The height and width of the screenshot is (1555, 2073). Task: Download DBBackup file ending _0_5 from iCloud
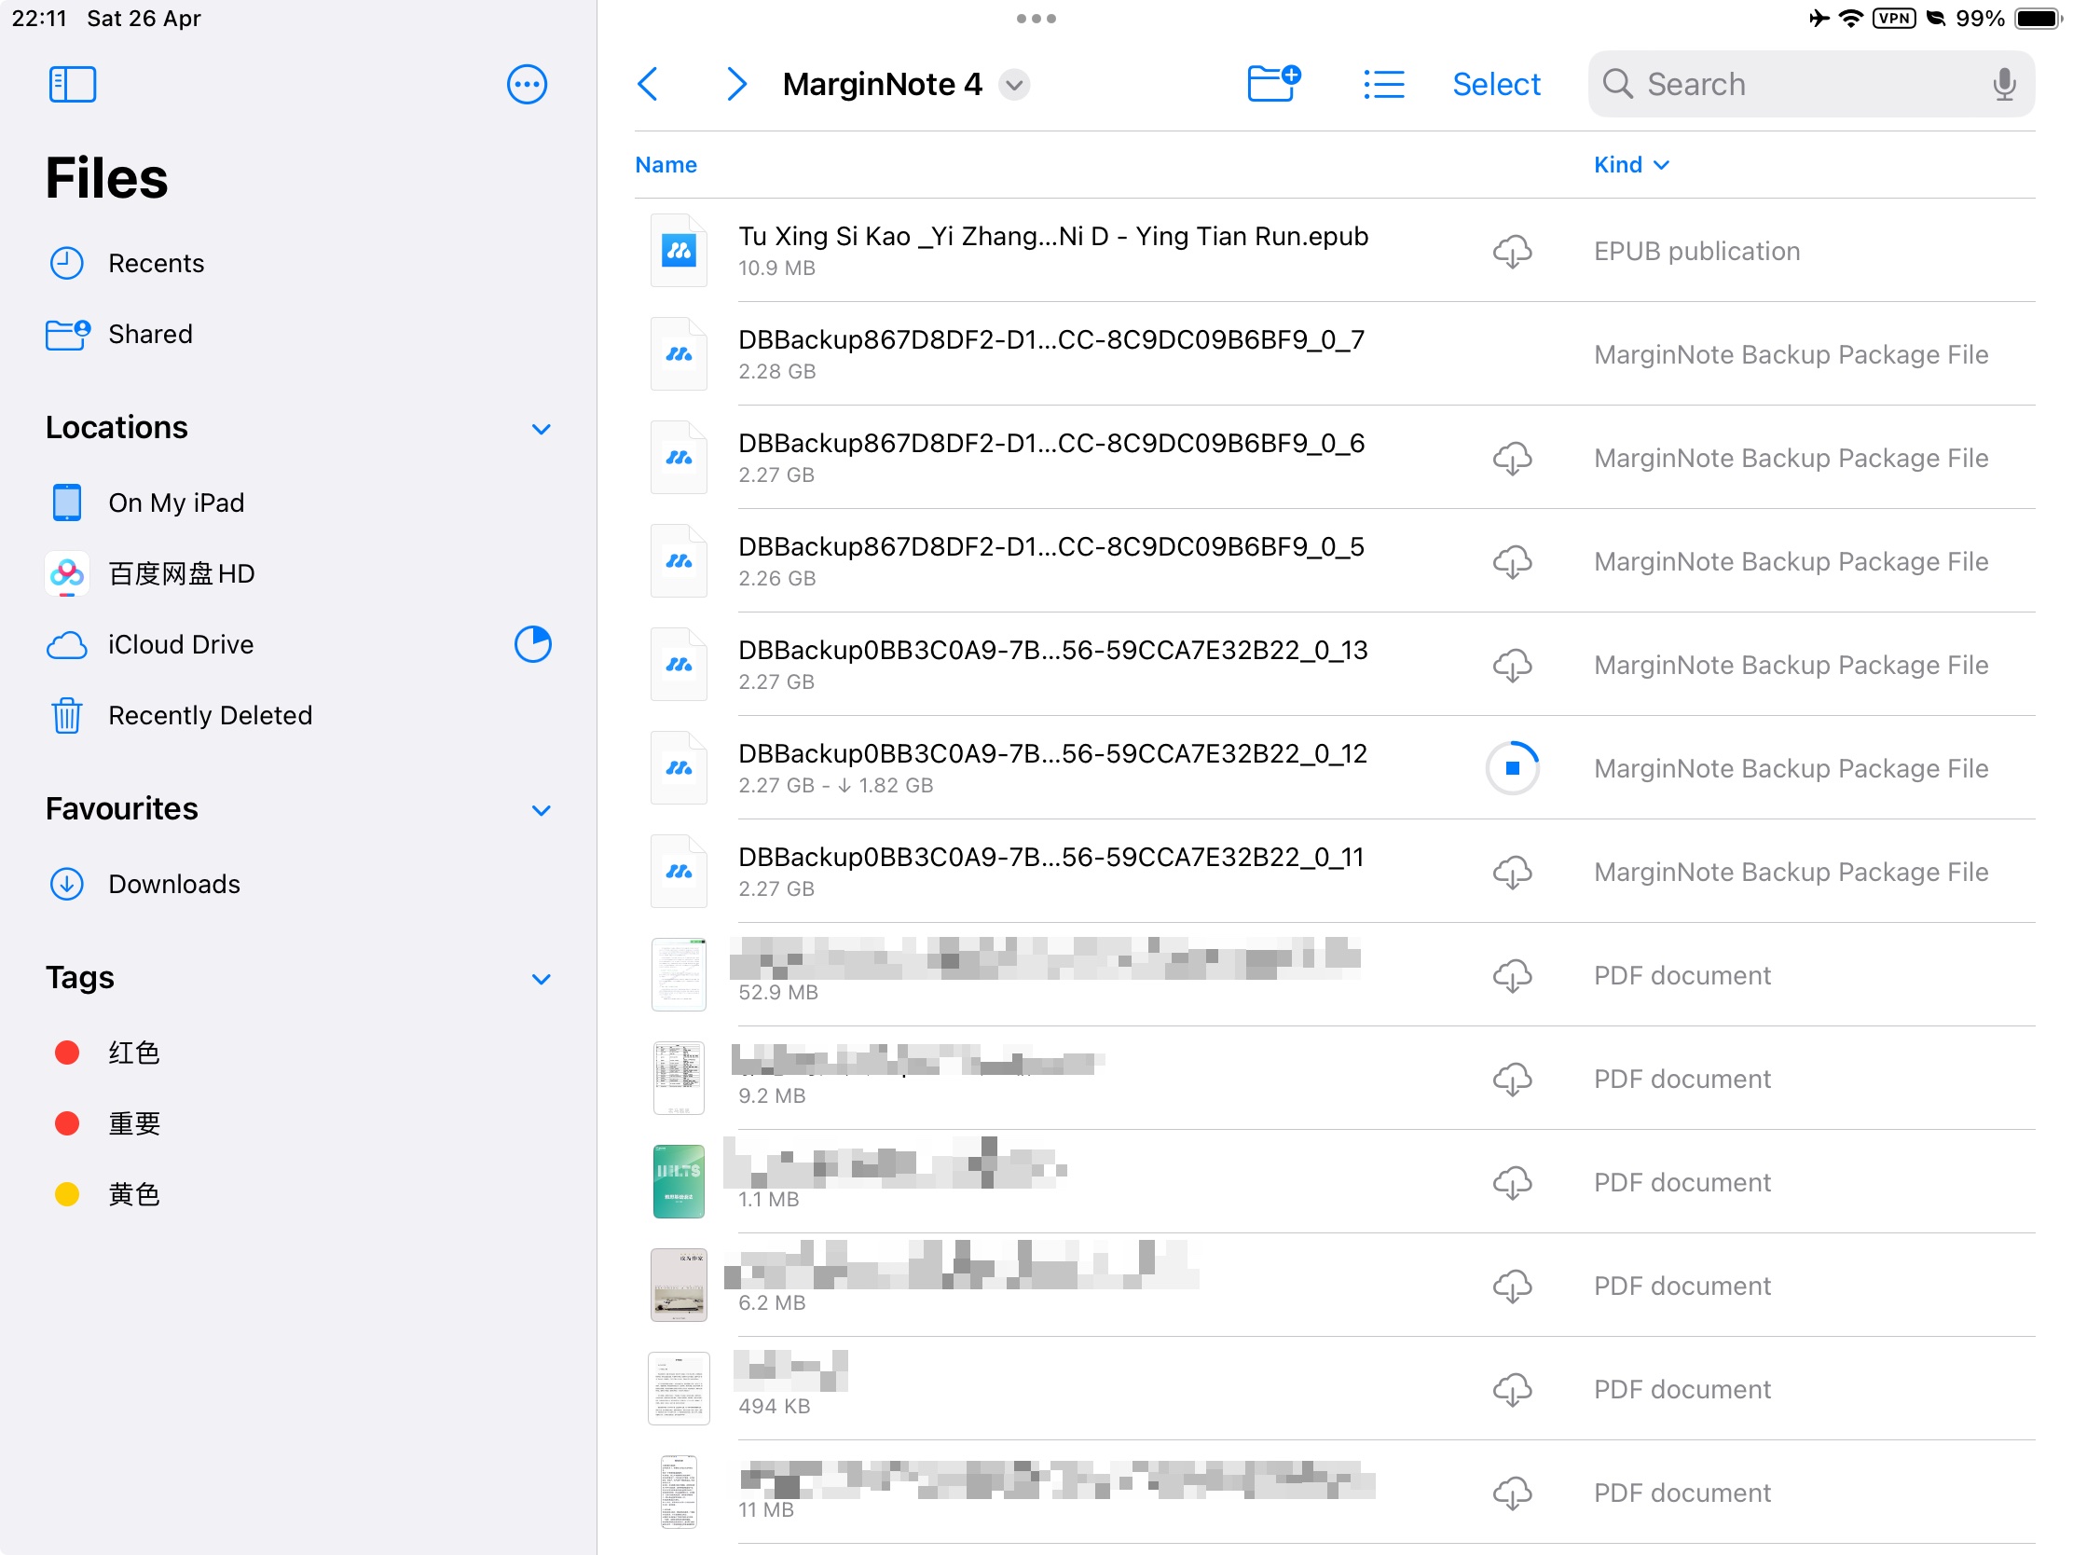[x=1512, y=561]
